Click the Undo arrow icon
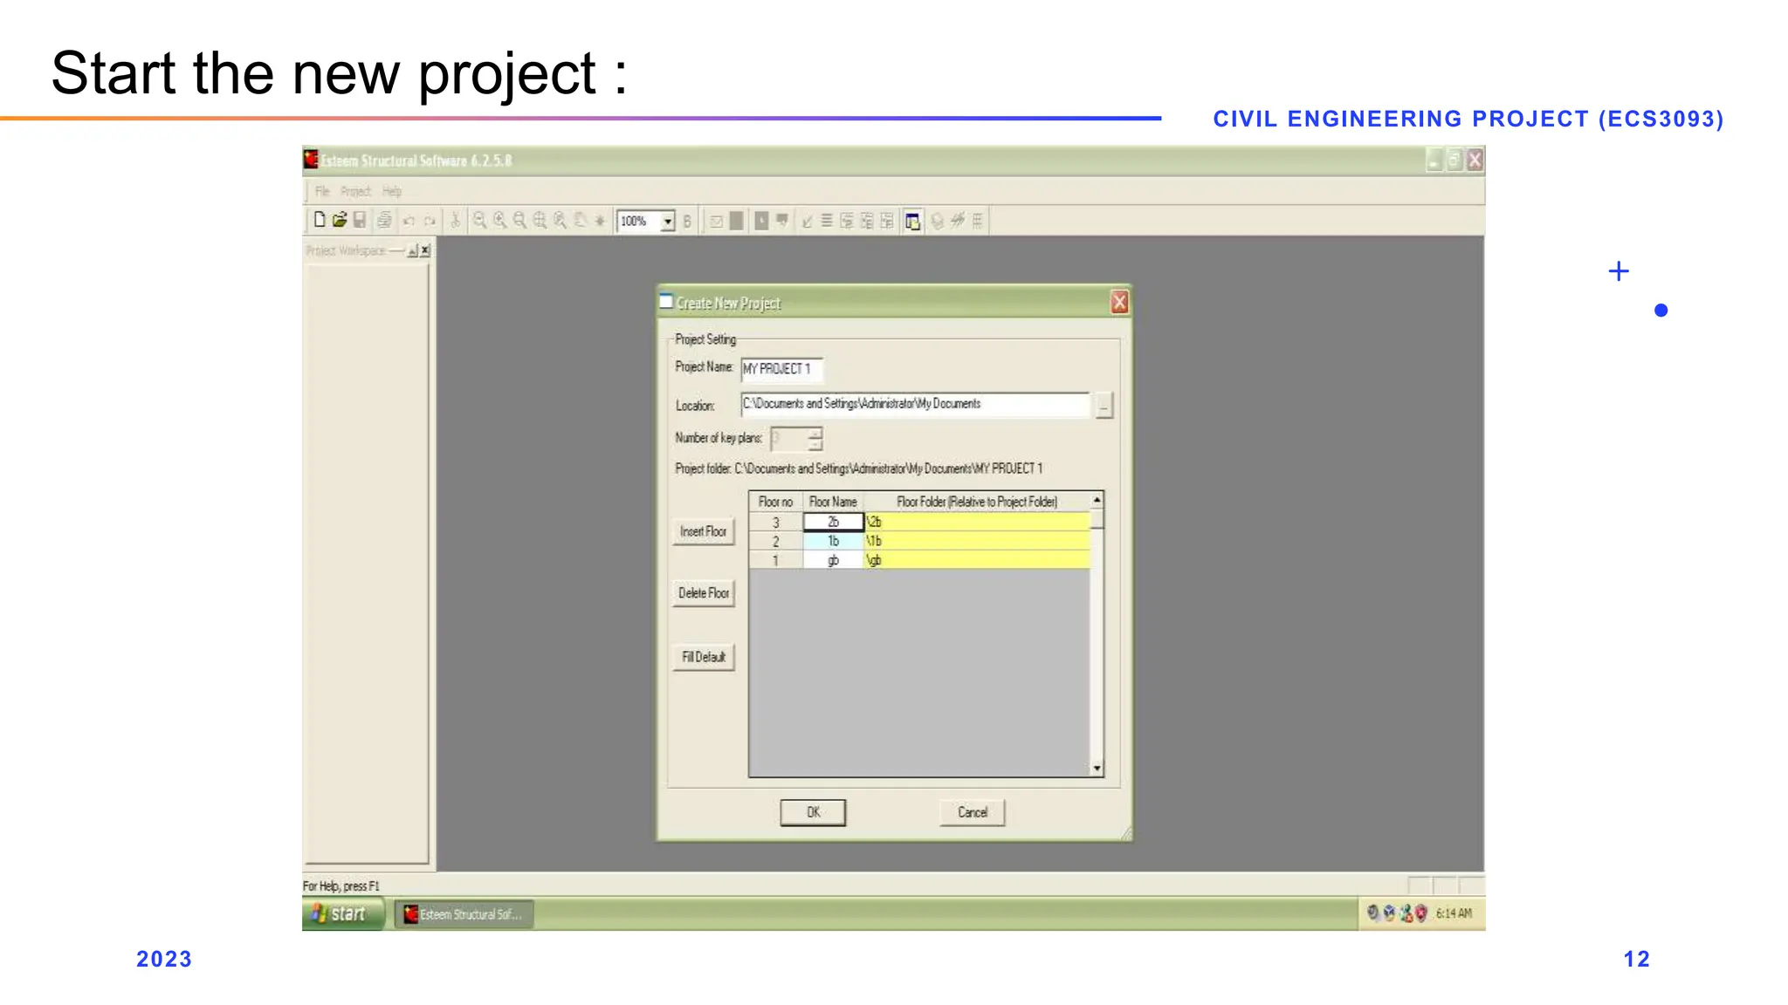Screen dimensions: 1788x1005 (x=409, y=221)
